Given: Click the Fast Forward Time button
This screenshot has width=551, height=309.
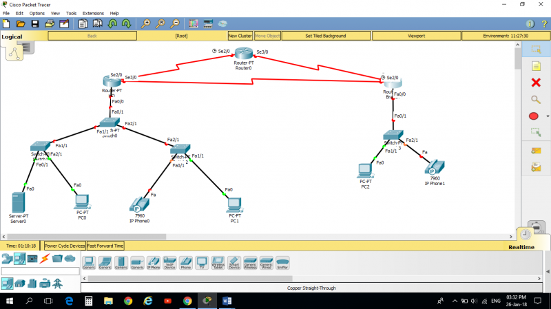Looking at the screenshot, I should click(x=105, y=246).
